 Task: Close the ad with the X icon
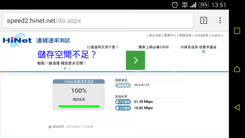pyautogui.click(x=203, y=51)
